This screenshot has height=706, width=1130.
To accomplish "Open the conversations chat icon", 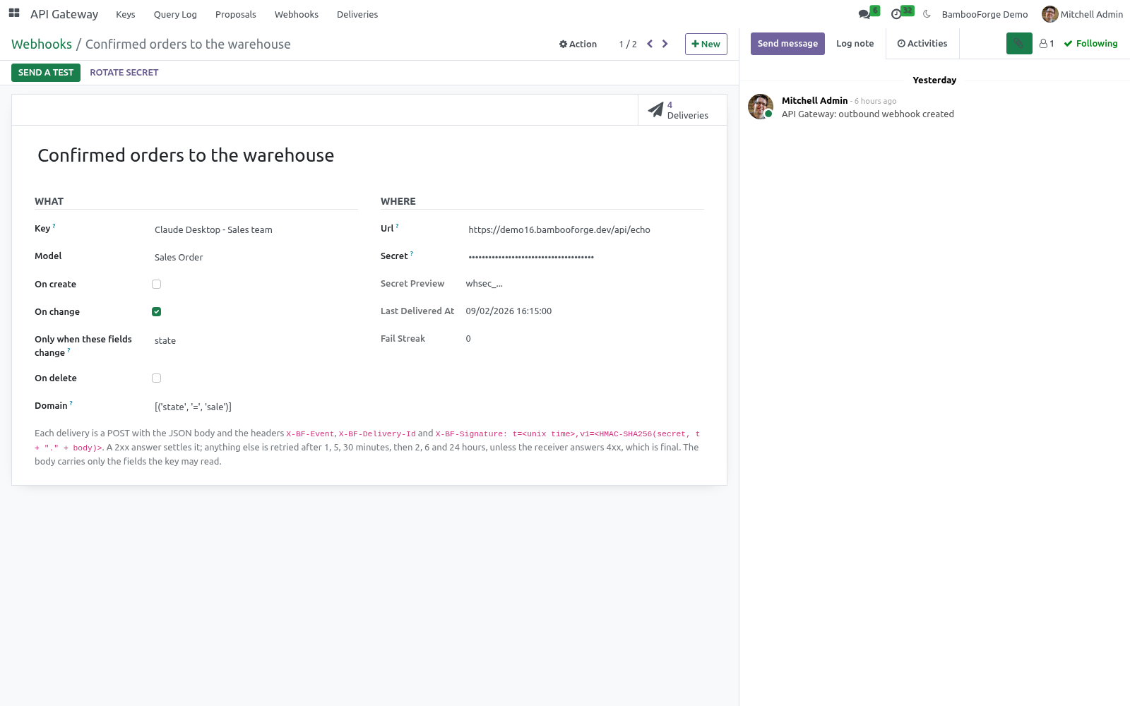I will 864,14.
